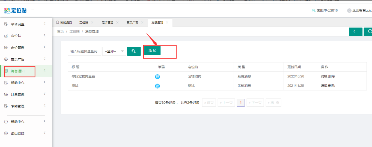Open QR code icon for 寻找宠物狗豆豆

pyautogui.click(x=157, y=77)
